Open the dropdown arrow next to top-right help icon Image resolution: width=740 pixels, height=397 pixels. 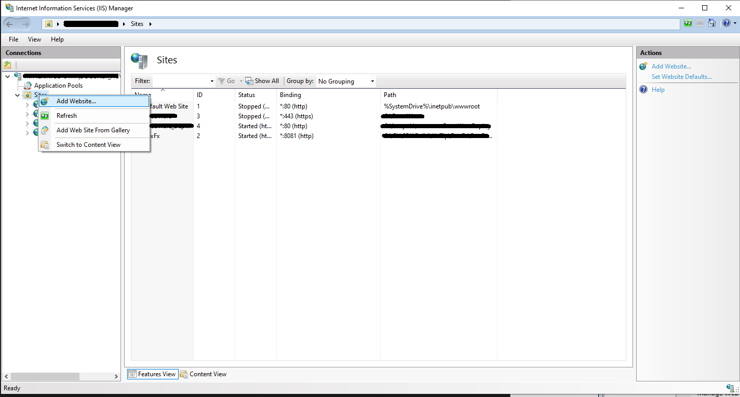coord(734,24)
